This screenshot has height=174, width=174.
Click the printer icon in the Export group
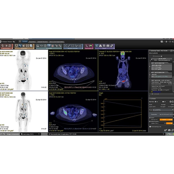pos(100,46)
